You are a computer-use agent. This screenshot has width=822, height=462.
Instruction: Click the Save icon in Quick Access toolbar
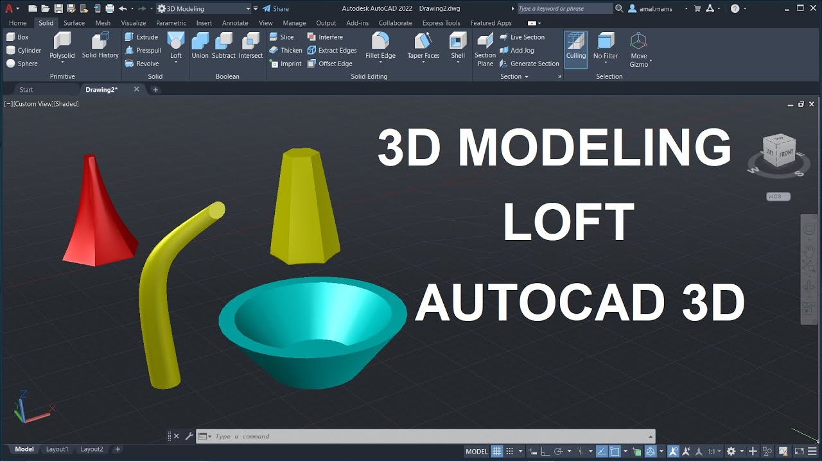[58, 8]
